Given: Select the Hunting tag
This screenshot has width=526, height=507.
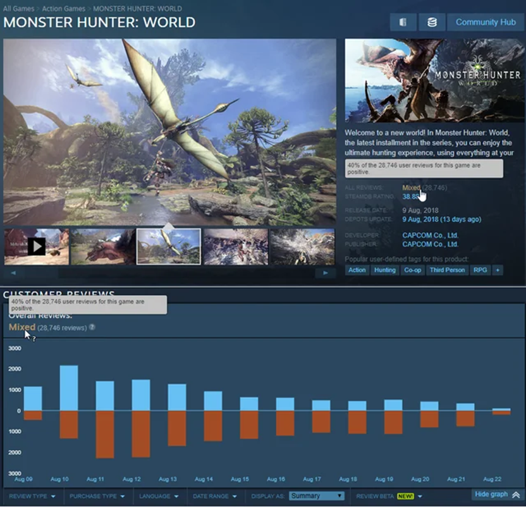Looking at the screenshot, I should pos(385,270).
